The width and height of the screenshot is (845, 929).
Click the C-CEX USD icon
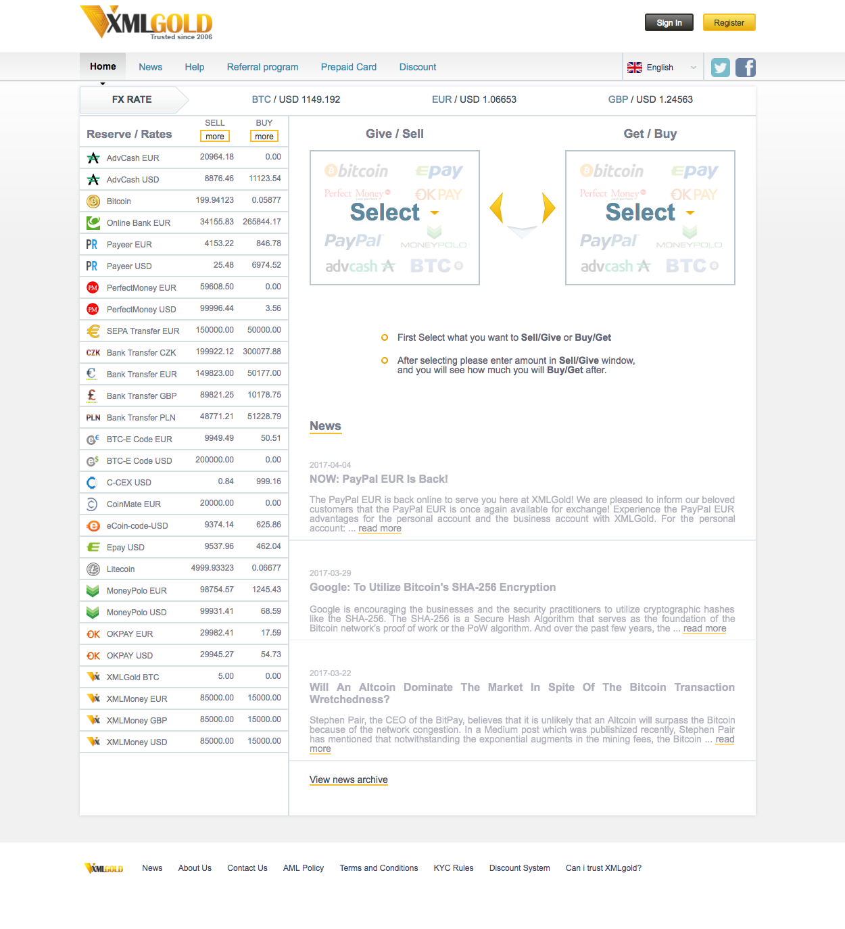[x=93, y=483]
